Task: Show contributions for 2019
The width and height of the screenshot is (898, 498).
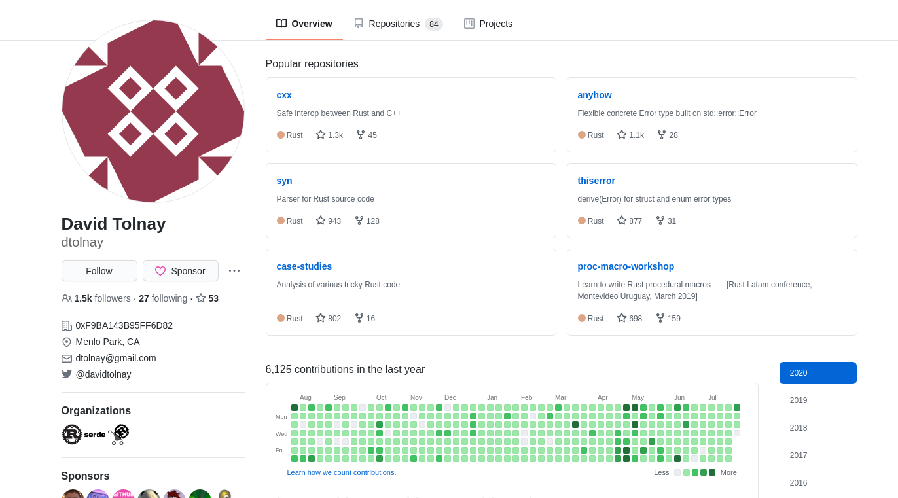Action: tap(818, 400)
